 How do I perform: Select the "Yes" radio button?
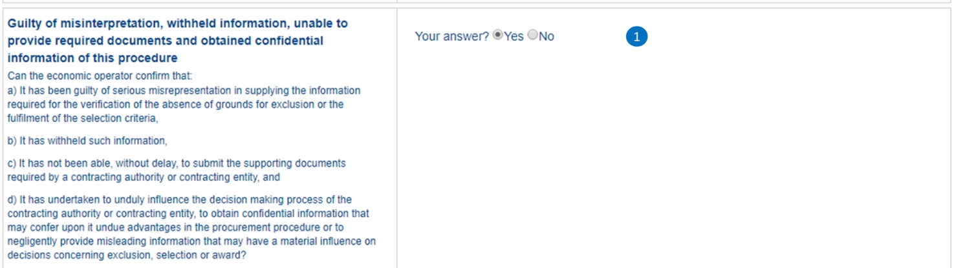point(497,36)
